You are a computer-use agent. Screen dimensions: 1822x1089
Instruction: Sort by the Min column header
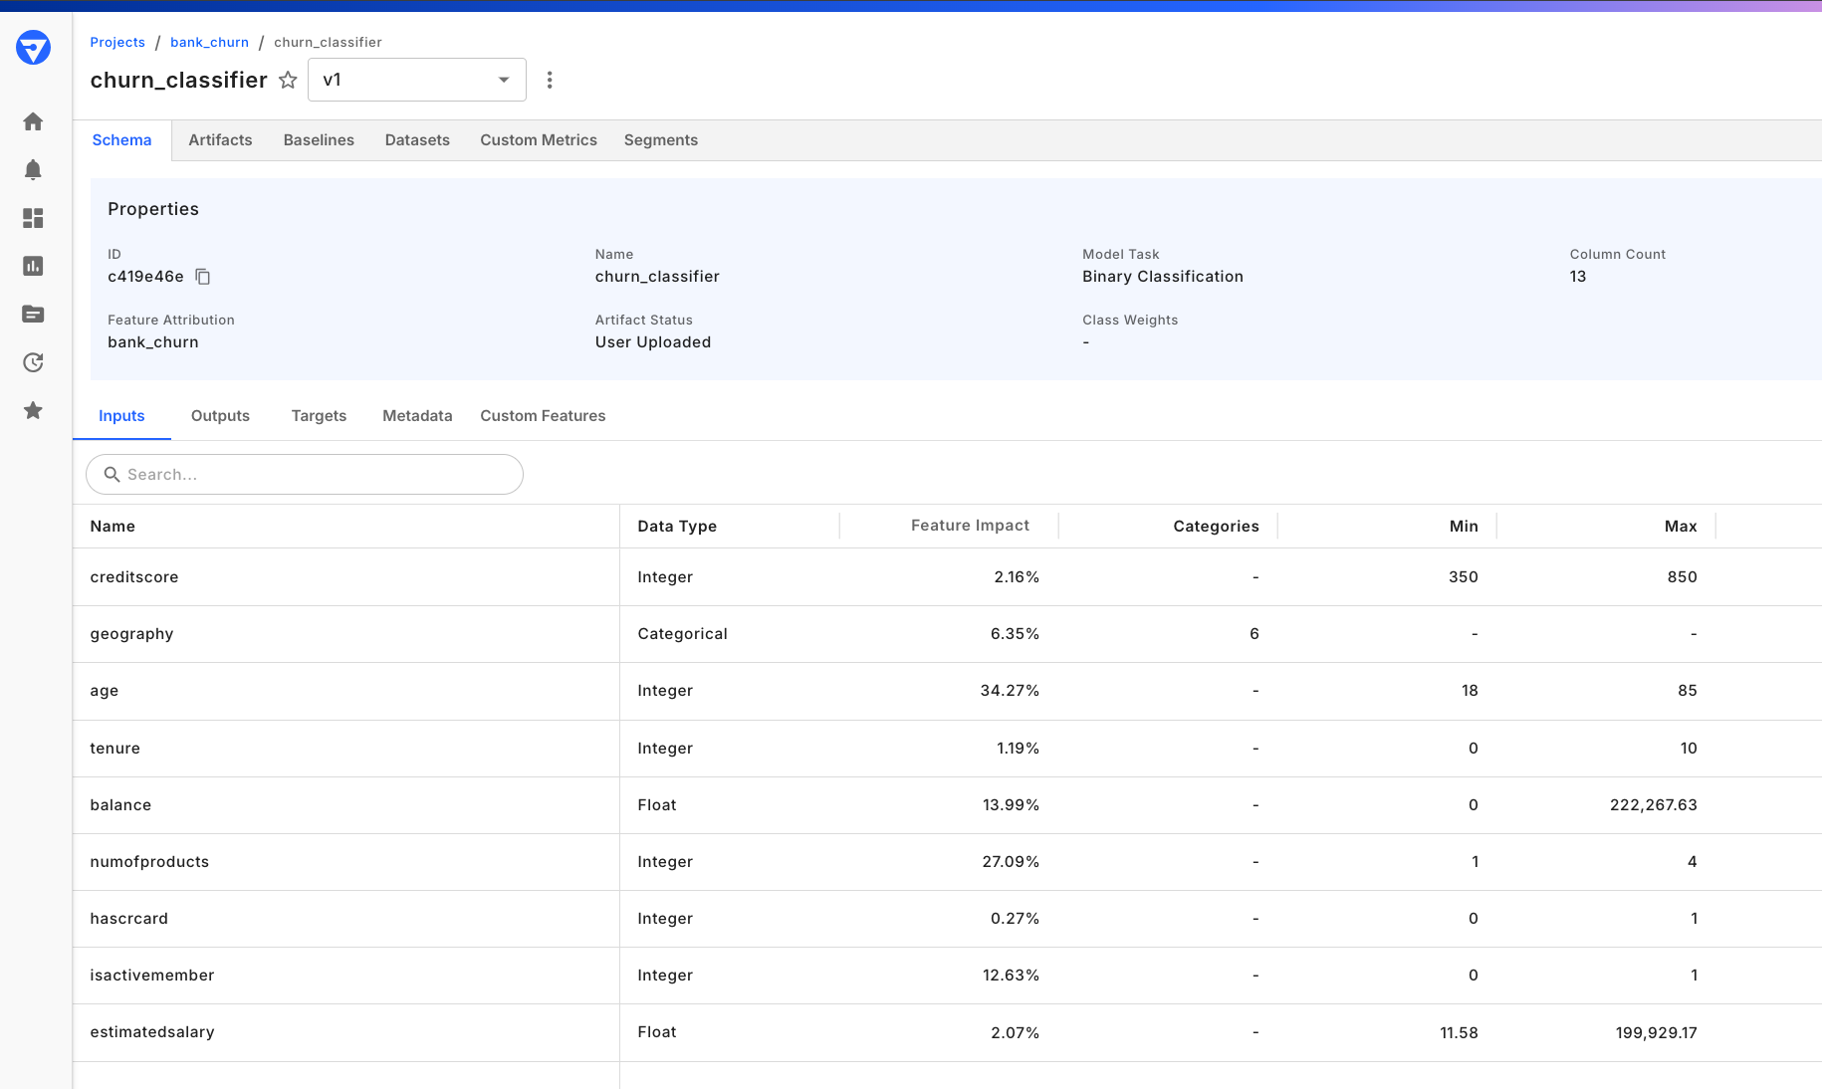coord(1464,527)
